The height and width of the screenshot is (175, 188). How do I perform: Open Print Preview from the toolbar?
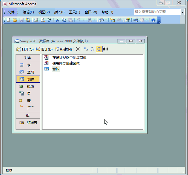(x=43, y=20)
